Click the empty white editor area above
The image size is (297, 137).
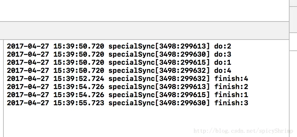(143, 11)
